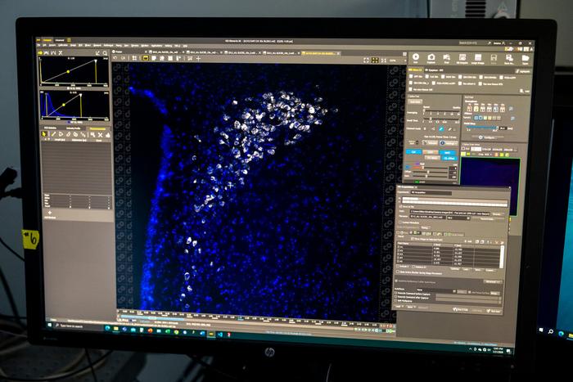Click the Open folder icon in toolbar
Viewport: 573px width, 382px height.
526,59
